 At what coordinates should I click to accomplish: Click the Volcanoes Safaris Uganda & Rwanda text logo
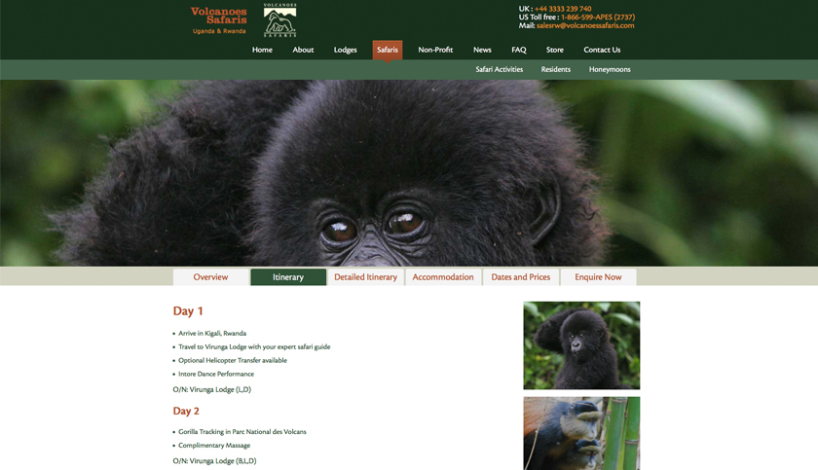218,20
